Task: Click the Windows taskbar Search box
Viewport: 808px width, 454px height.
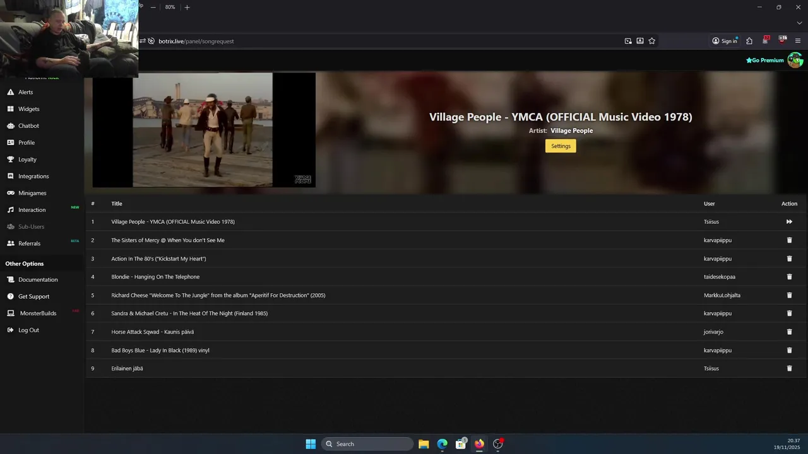Action: click(x=367, y=444)
